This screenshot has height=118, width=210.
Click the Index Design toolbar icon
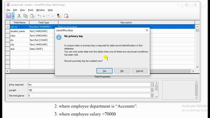(x=58, y=16)
